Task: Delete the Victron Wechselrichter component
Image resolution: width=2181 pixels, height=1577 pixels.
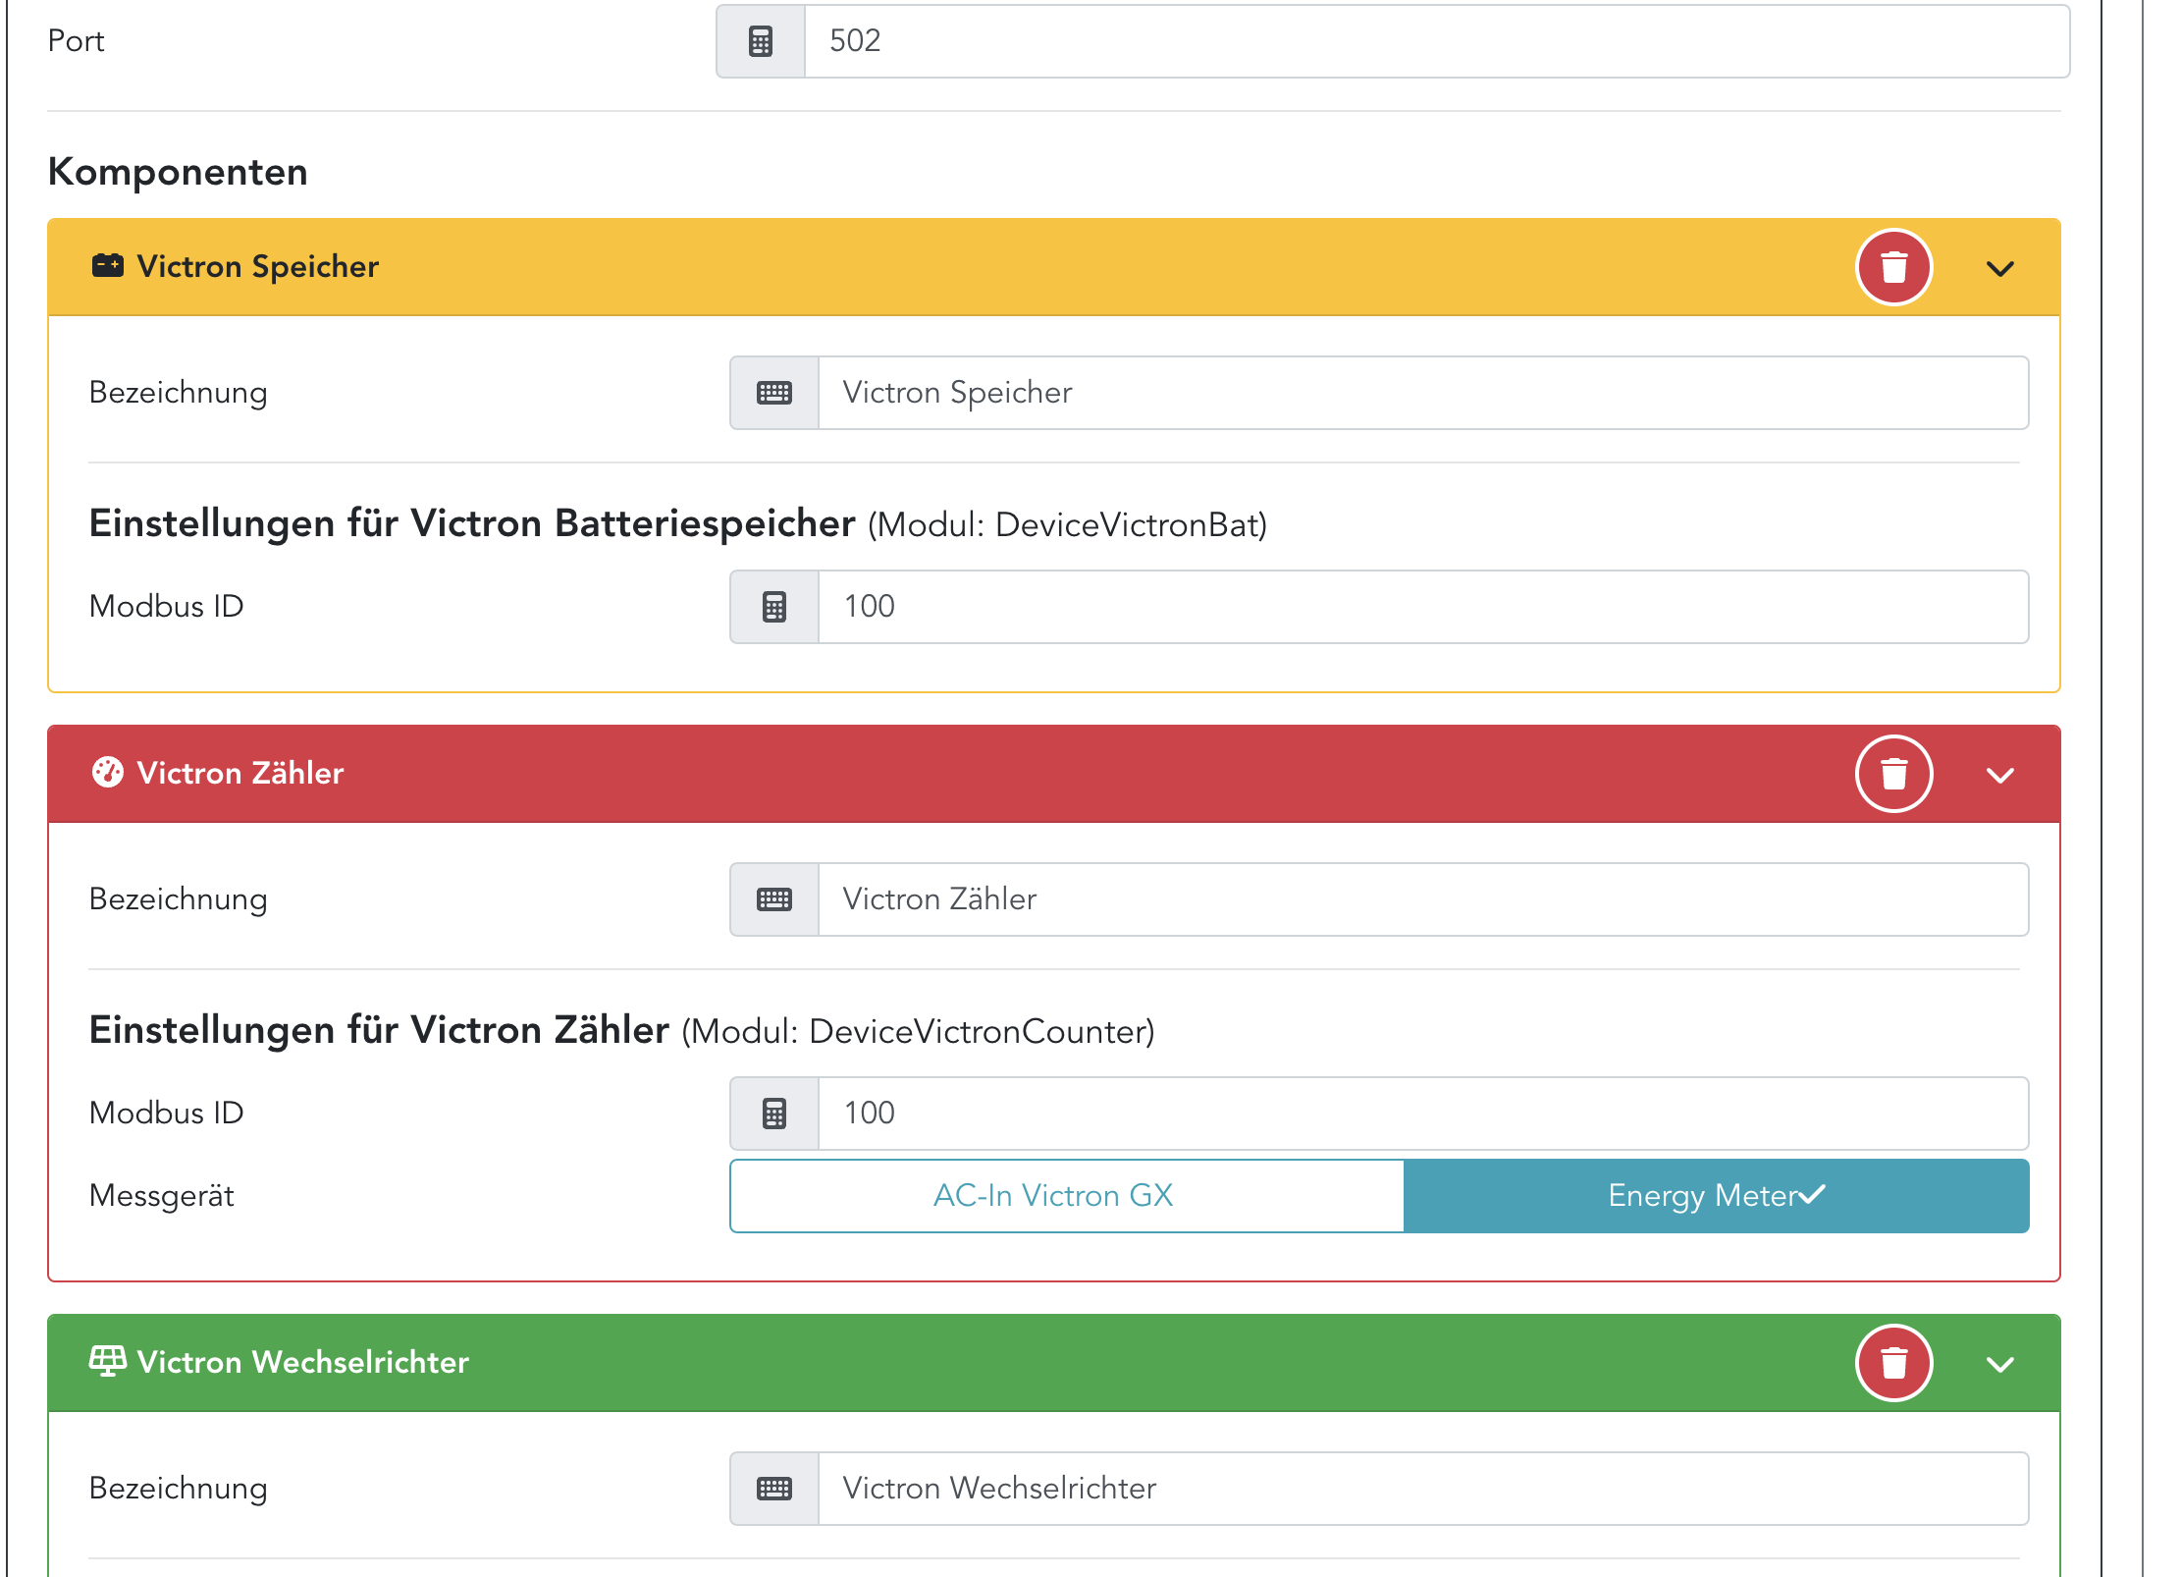Action: [1893, 1363]
